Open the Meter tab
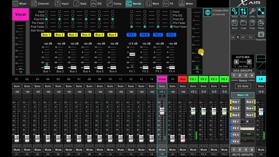Viewport: 279px width, 157px height. [x=186, y=3]
